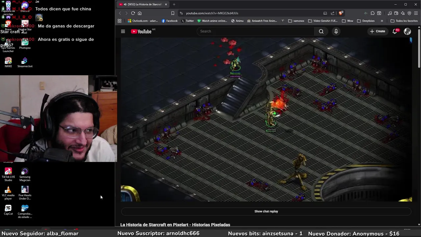
Task: Open YouTube notifications bell
Action: coord(395,31)
